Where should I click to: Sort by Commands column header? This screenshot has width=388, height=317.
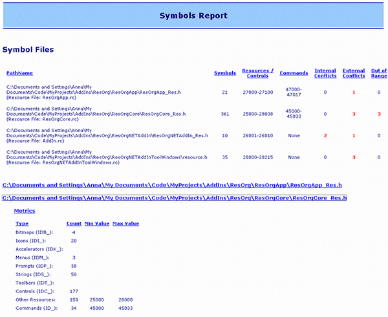click(x=294, y=73)
